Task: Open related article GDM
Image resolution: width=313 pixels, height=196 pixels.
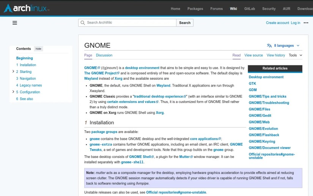Action: point(253,90)
